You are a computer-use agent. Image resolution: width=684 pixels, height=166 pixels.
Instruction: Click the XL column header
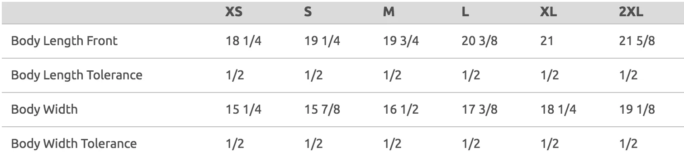pos(549,12)
